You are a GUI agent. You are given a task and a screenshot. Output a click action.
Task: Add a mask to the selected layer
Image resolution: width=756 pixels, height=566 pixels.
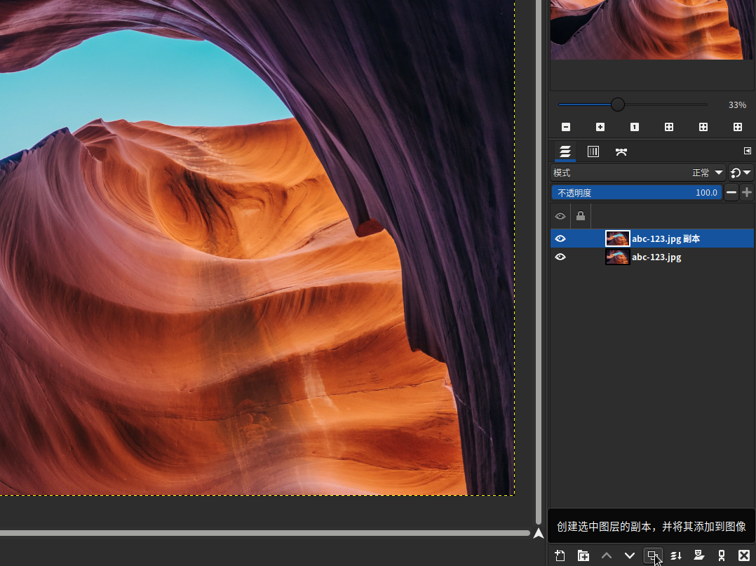(698, 555)
